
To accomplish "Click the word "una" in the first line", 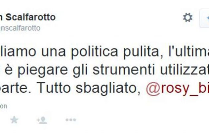I will click(x=54, y=52).
